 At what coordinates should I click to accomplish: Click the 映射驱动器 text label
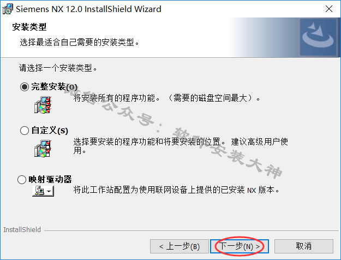(x=50, y=179)
